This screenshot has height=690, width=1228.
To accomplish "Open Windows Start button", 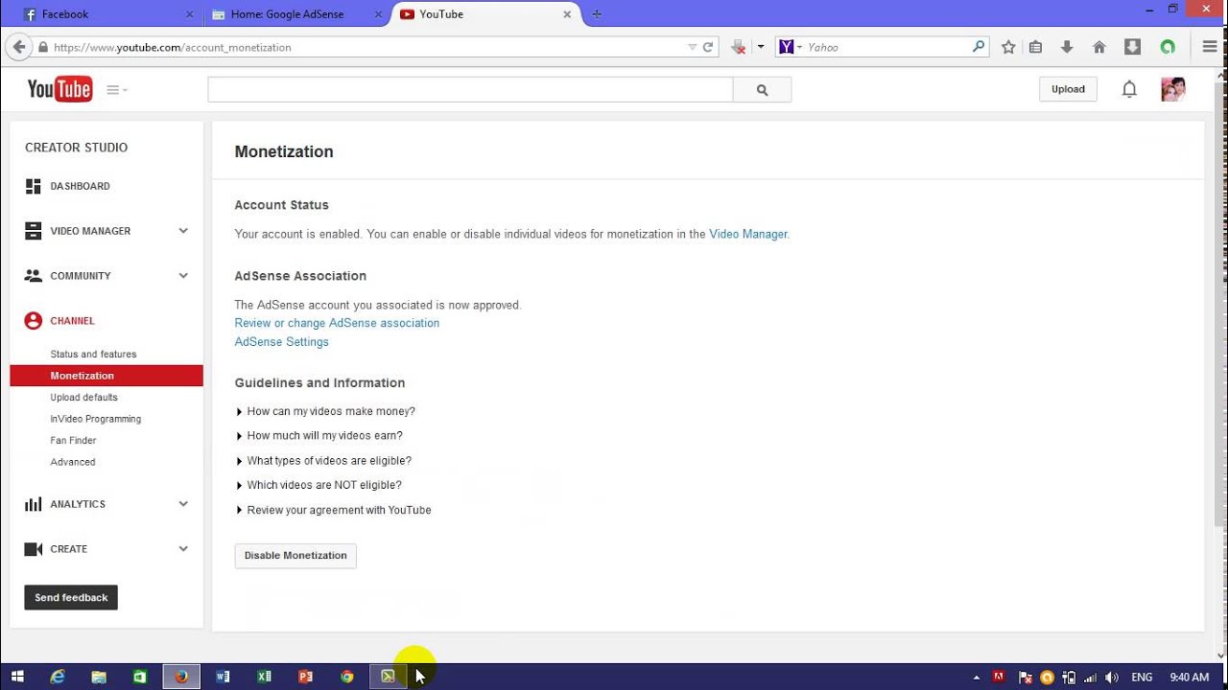I will (17, 677).
